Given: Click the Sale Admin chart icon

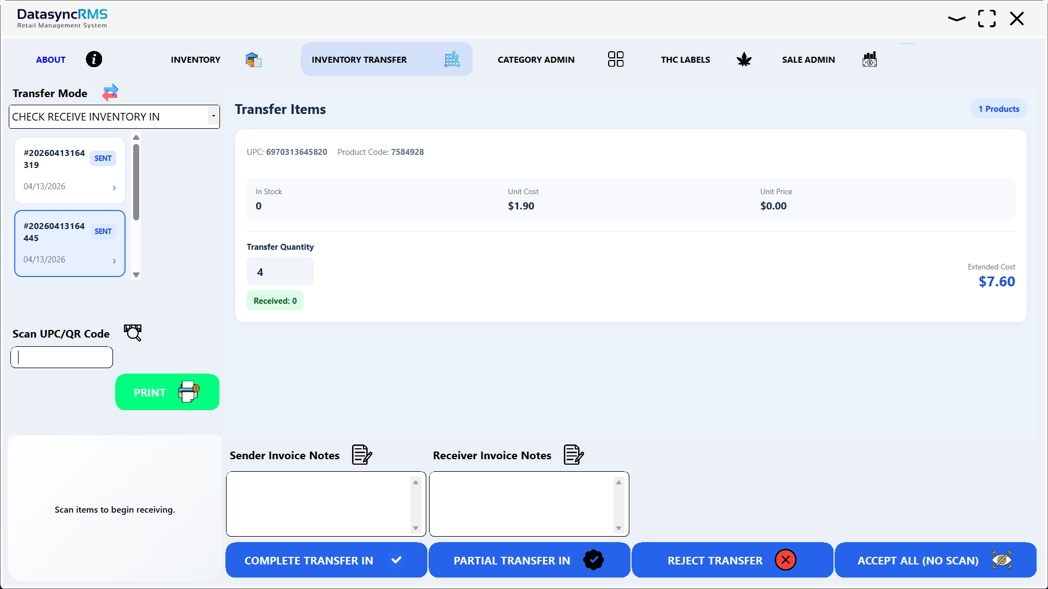Looking at the screenshot, I should tap(870, 59).
